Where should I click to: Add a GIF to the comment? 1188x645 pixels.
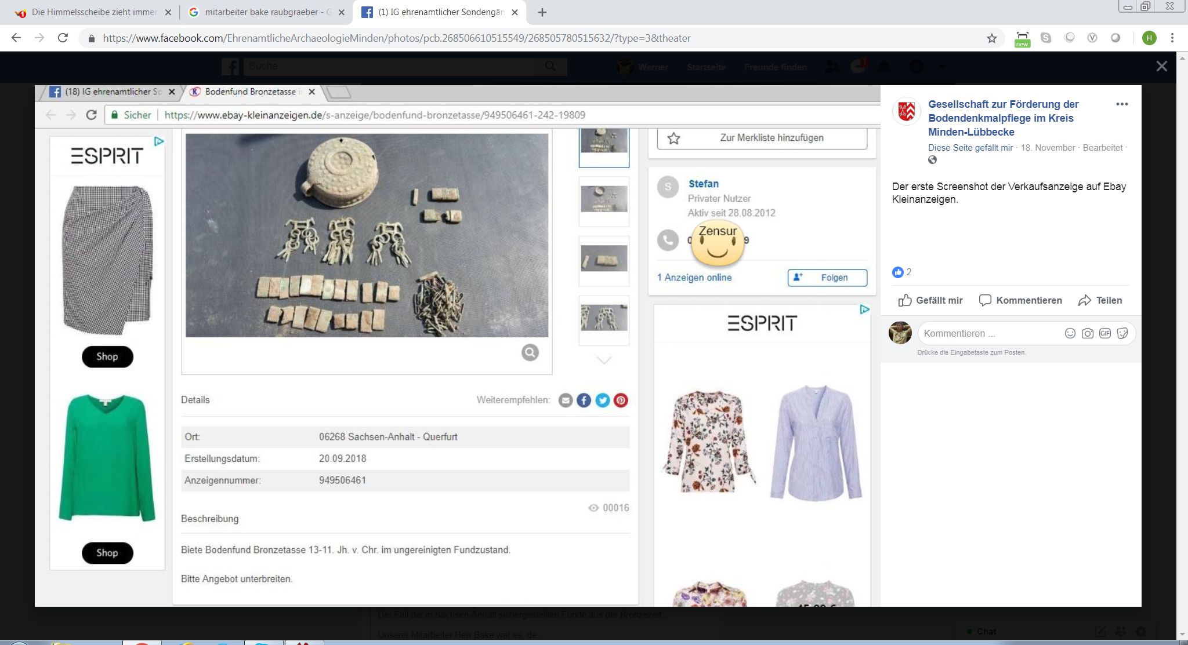[1105, 333]
